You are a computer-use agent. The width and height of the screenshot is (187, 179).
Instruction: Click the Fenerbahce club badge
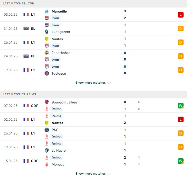[x=47, y=53]
